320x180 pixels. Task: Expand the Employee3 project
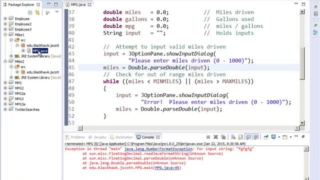click(5, 29)
